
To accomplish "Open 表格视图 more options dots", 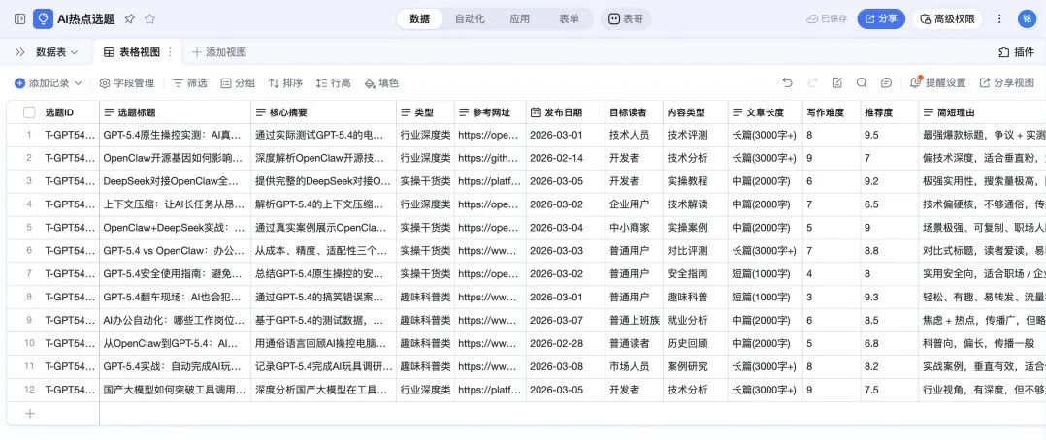I will click(171, 51).
